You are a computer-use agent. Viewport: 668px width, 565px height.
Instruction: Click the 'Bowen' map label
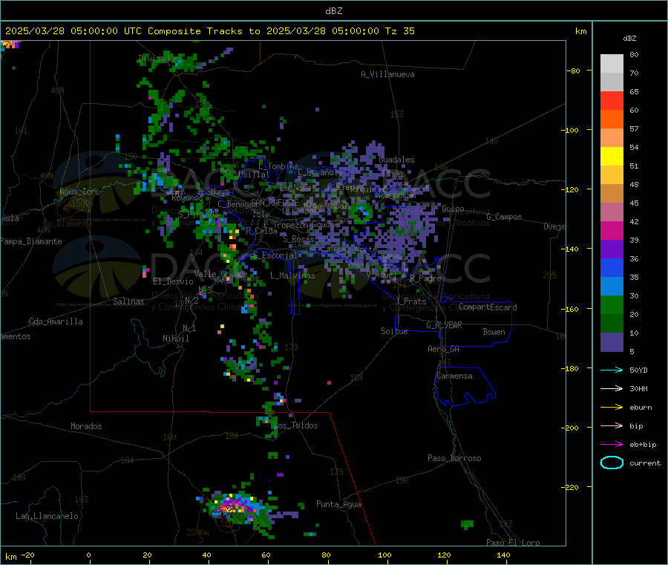click(x=494, y=332)
